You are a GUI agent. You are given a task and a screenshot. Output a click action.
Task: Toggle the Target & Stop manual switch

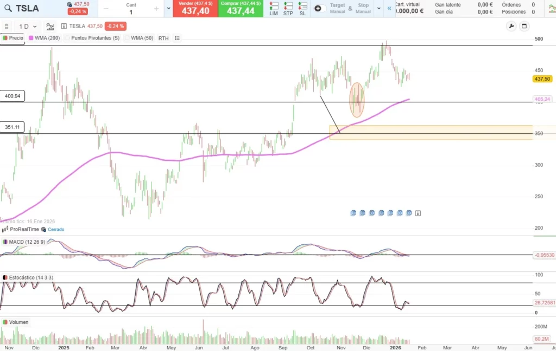tap(320, 9)
